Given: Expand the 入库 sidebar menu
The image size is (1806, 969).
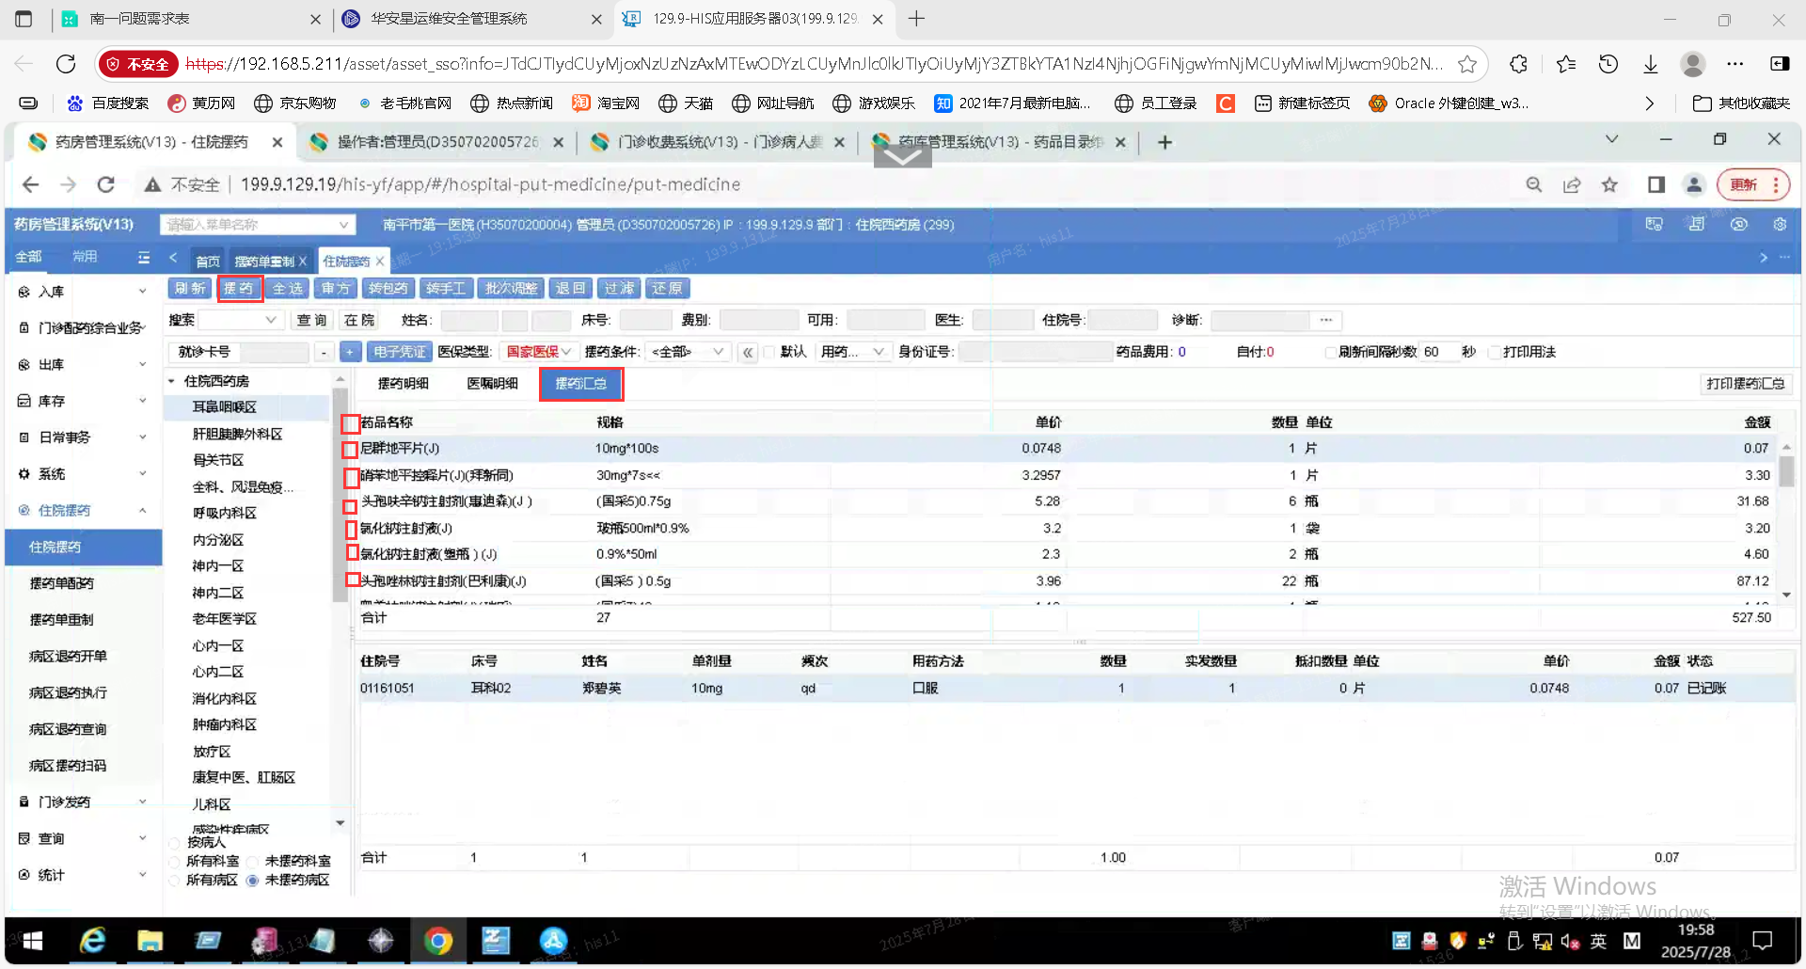Looking at the screenshot, I should pyautogui.click(x=83, y=292).
